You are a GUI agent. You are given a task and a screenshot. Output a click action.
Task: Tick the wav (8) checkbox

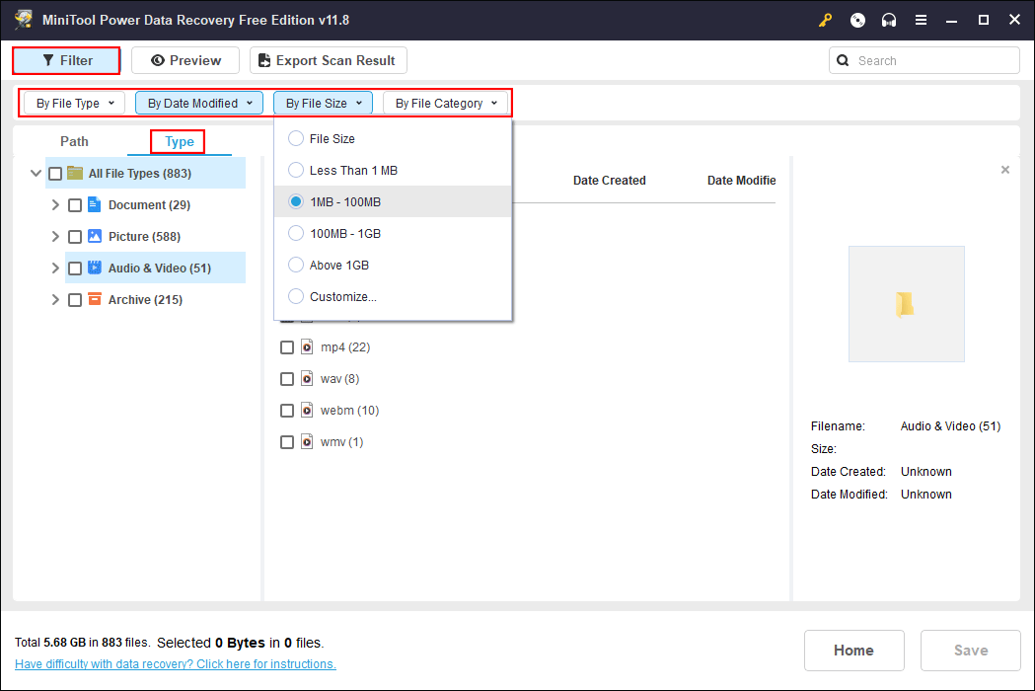tap(287, 379)
